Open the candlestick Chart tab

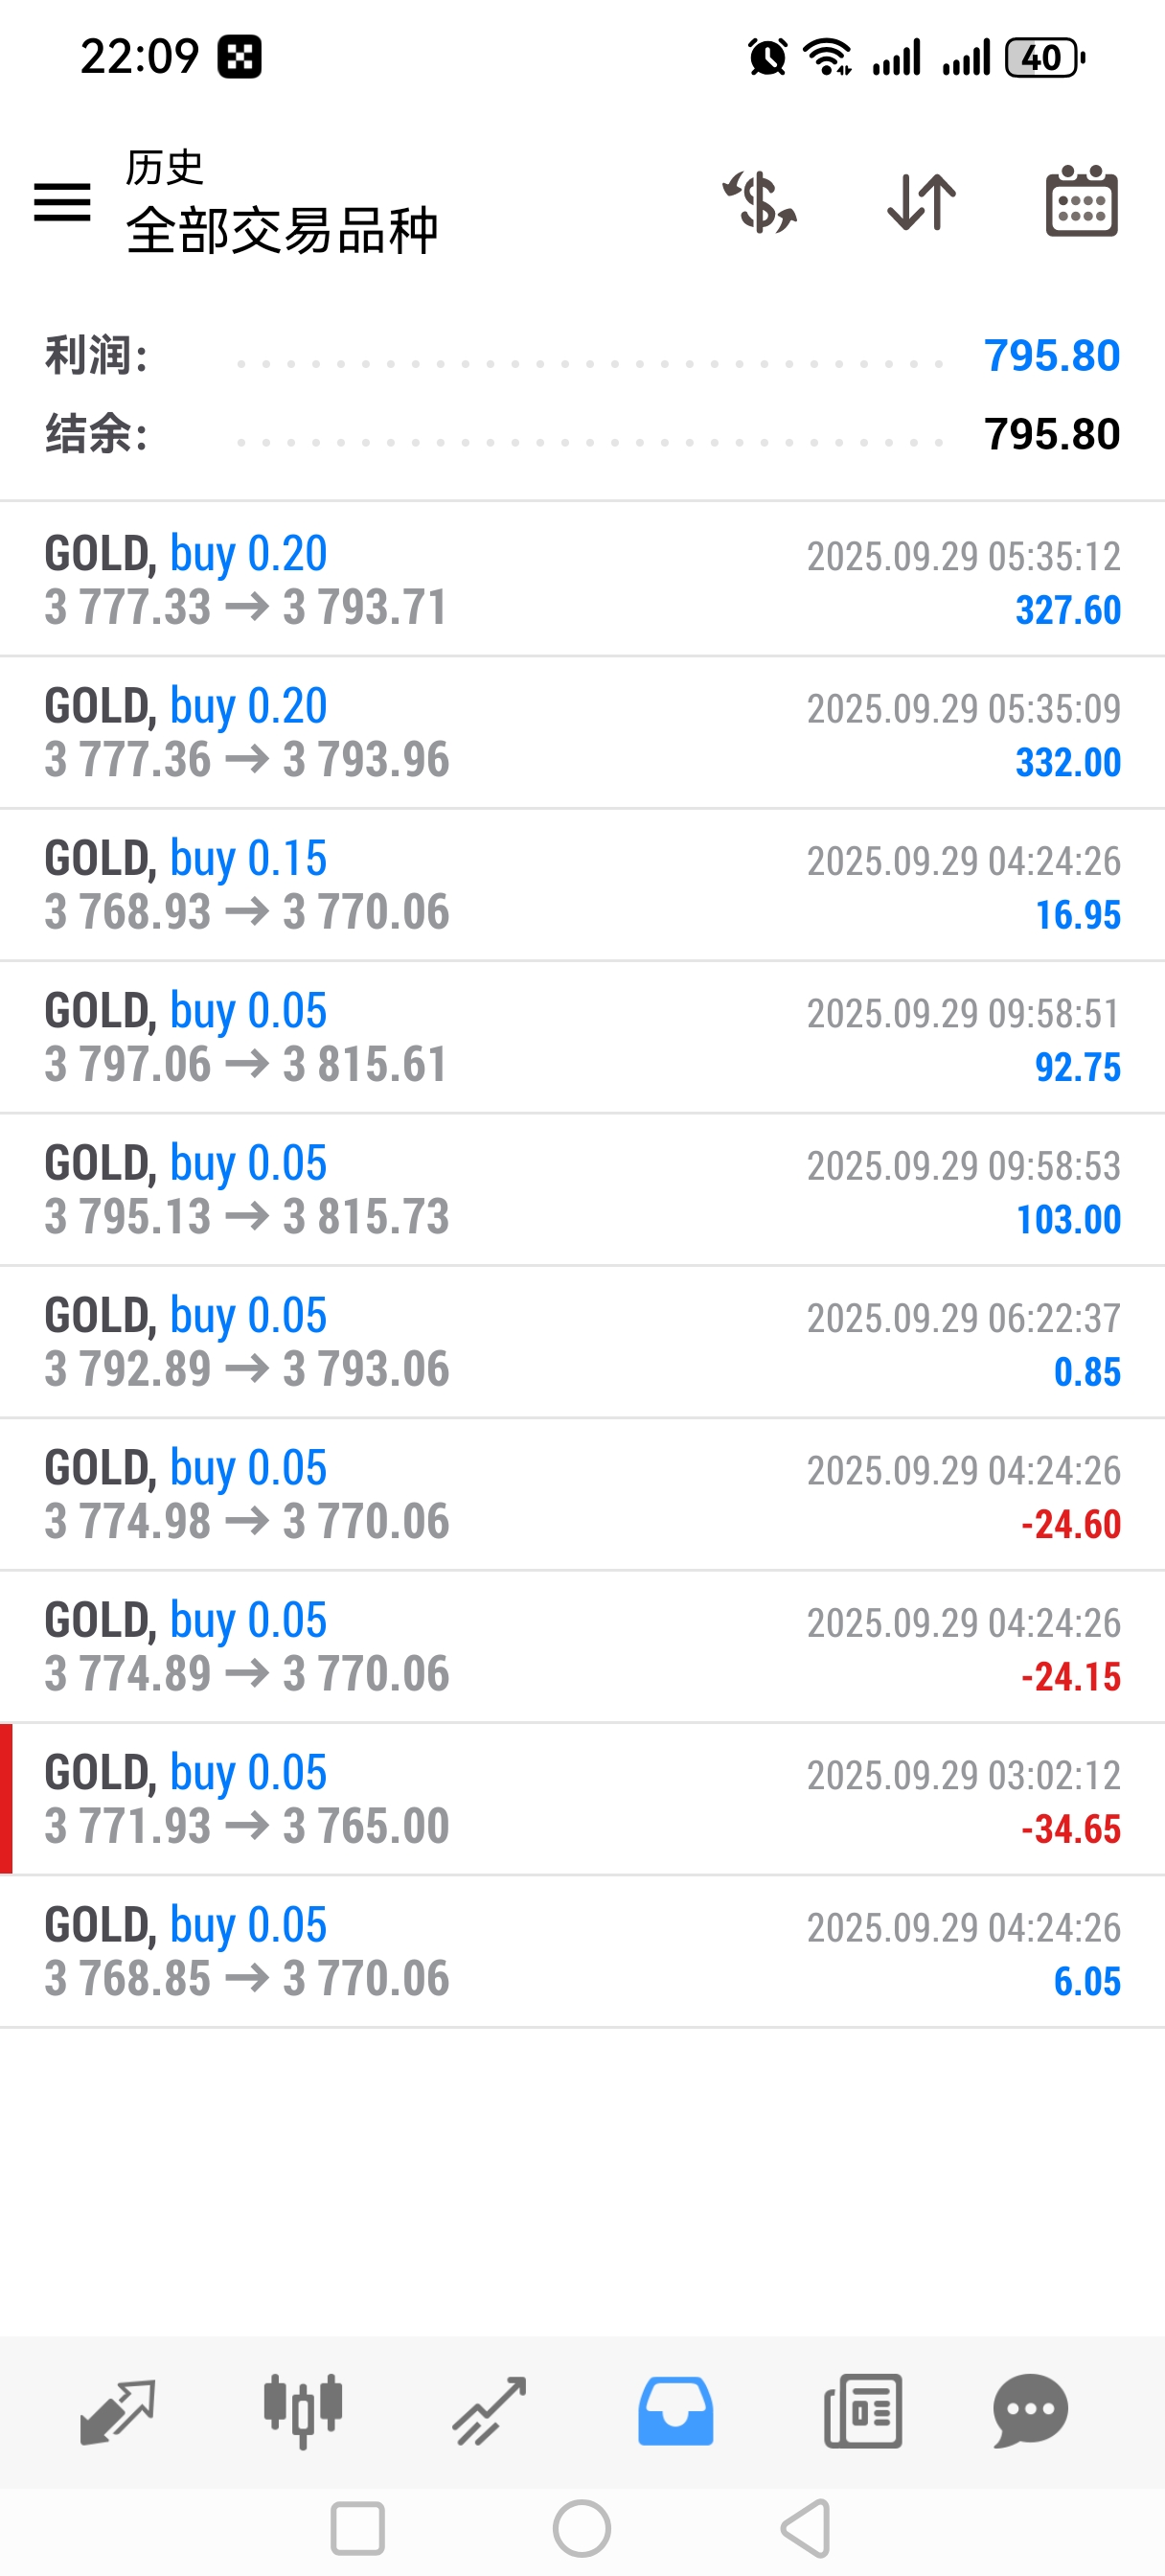coord(303,2411)
